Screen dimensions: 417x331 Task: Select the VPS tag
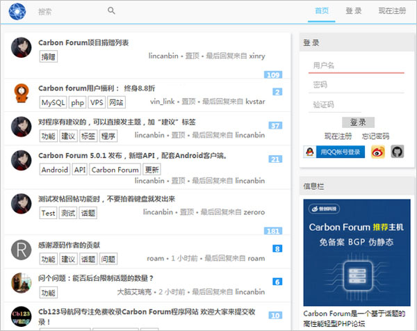(97, 102)
